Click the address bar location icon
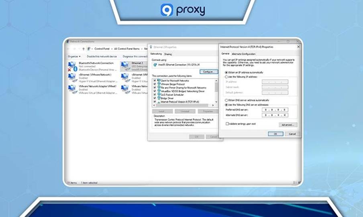 pyautogui.click(x=89, y=49)
